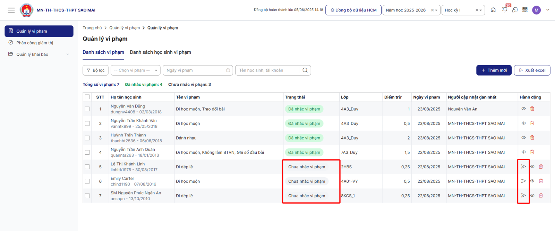This screenshot has width=555, height=231.
Task: Switch to Danh sách học sinh vi phạm tab
Action: click(160, 52)
